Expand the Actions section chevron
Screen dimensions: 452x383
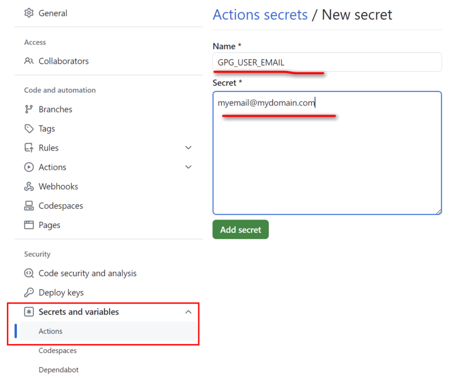coord(189,167)
